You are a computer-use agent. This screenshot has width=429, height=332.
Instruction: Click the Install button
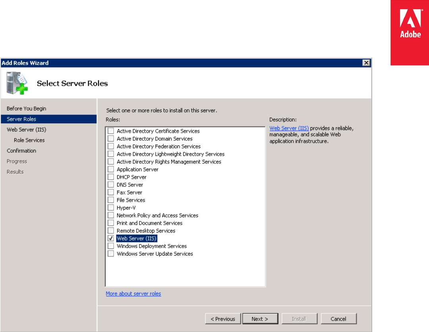[x=300, y=318]
